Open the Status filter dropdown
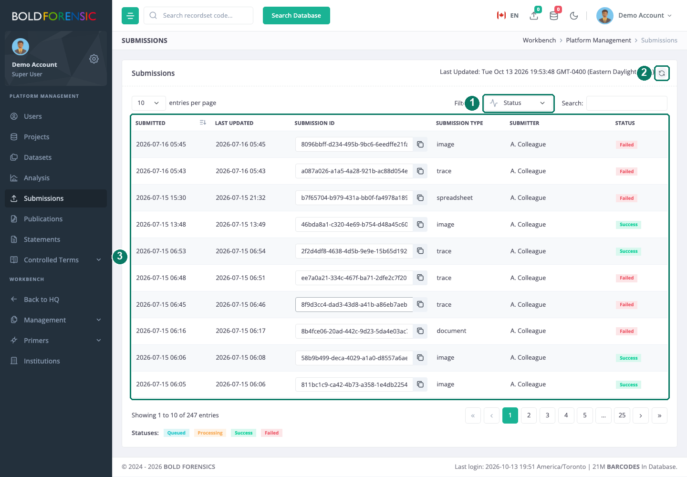This screenshot has height=477, width=687. 519,103
